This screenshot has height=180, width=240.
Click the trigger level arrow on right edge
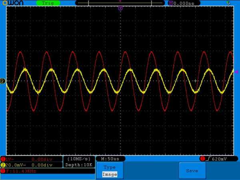tap(236, 72)
